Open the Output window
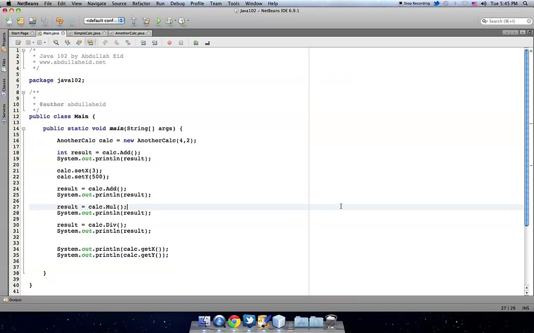534x333 pixels. point(14,300)
